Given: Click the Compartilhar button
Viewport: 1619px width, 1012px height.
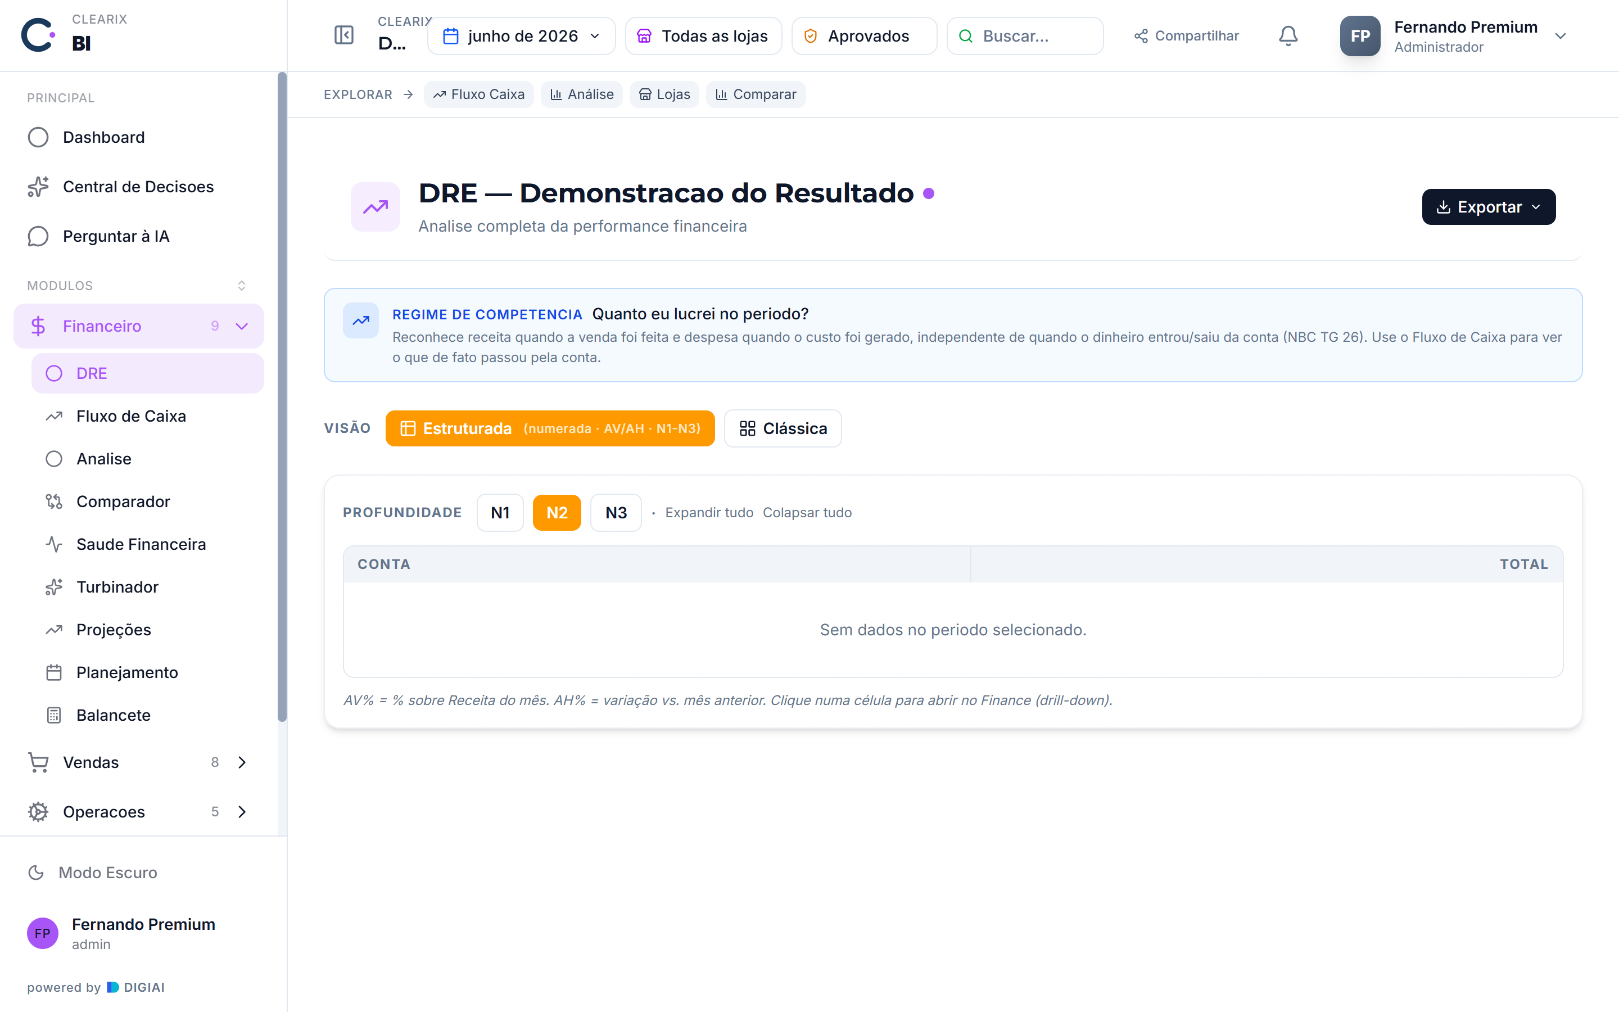Looking at the screenshot, I should pyautogui.click(x=1186, y=36).
